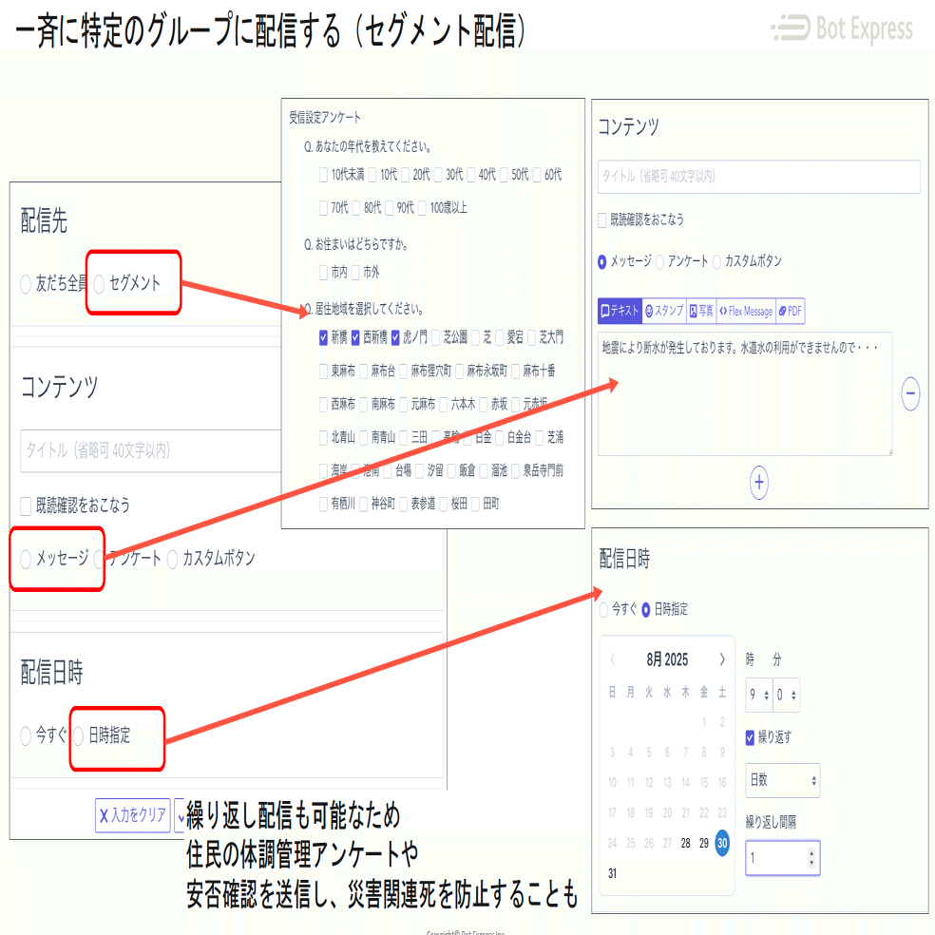Click the minus icon to remove the message

[910, 393]
